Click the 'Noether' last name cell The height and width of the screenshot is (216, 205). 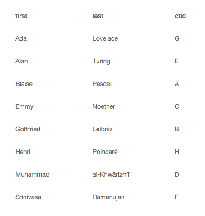104,106
